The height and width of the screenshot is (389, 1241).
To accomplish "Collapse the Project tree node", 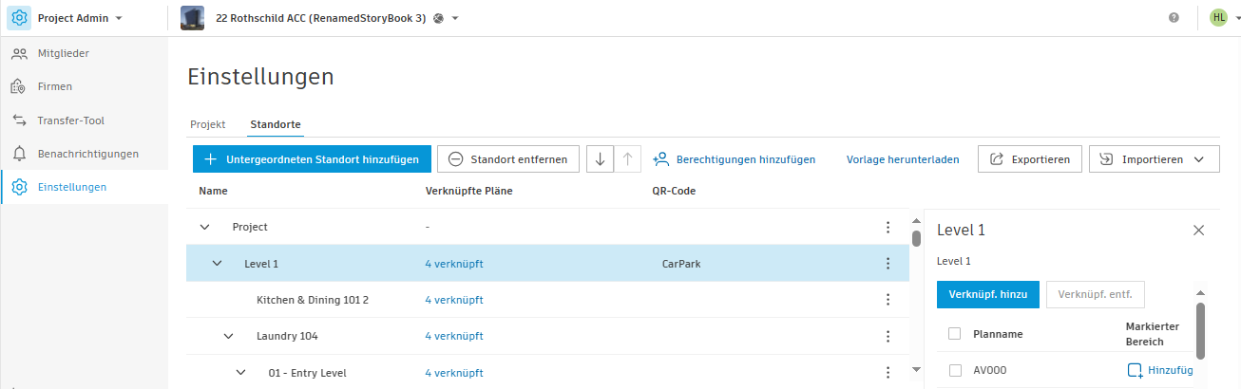I will click(x=204, y=227).
